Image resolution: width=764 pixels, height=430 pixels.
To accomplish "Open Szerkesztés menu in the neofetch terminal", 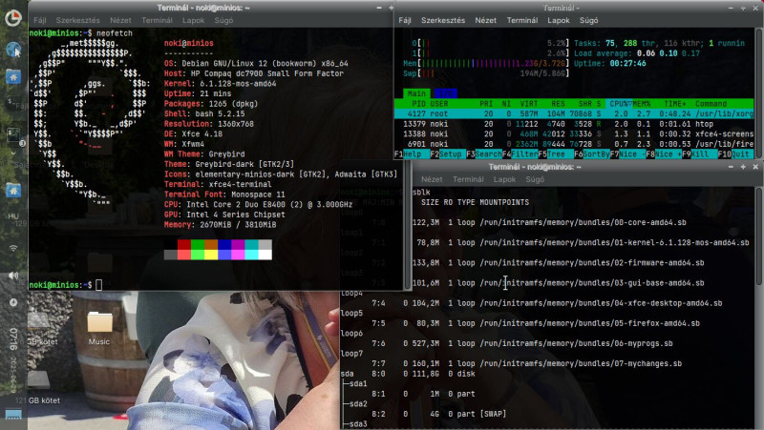I will point(77,20).
